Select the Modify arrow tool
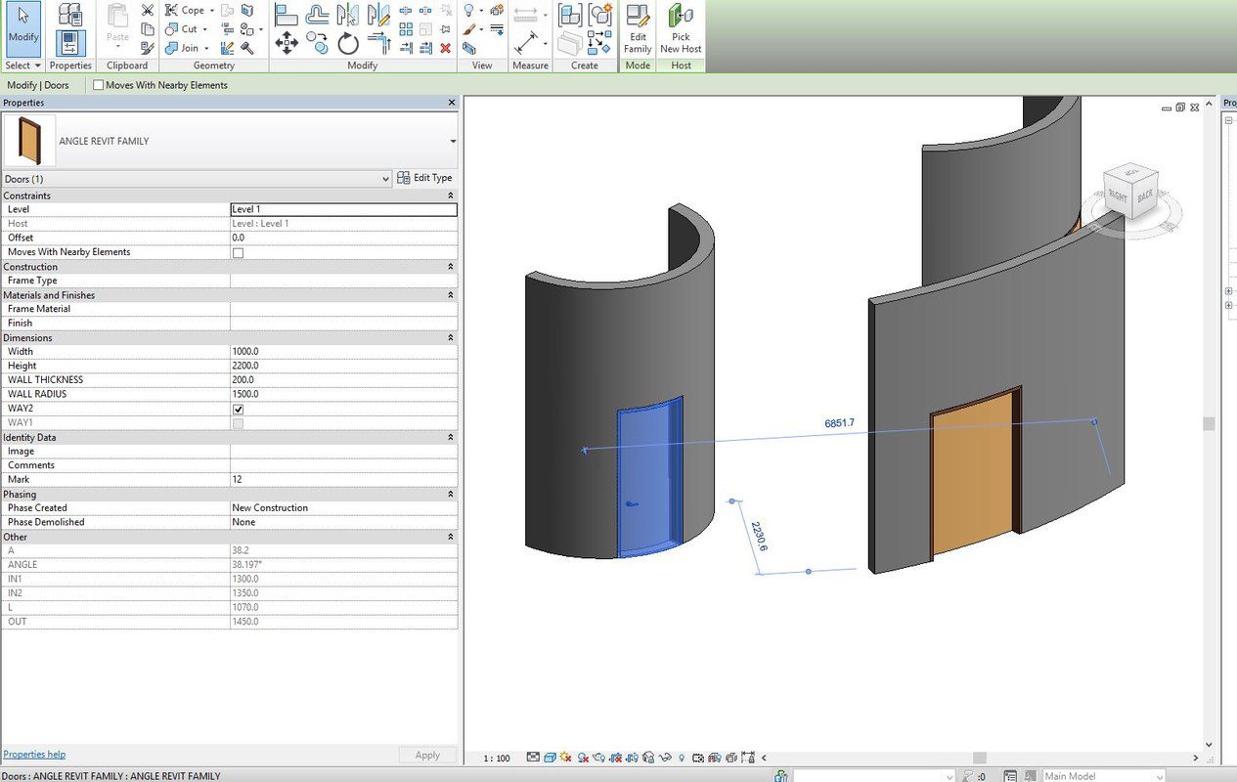Viewport: 1237px width, 782px height. pos(22,27)
